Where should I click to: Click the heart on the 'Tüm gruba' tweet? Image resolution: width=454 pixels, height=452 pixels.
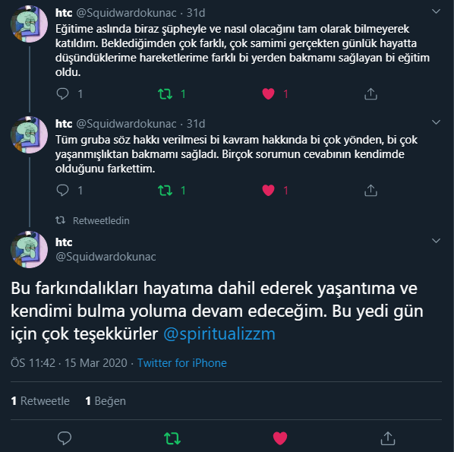point(268,191)
